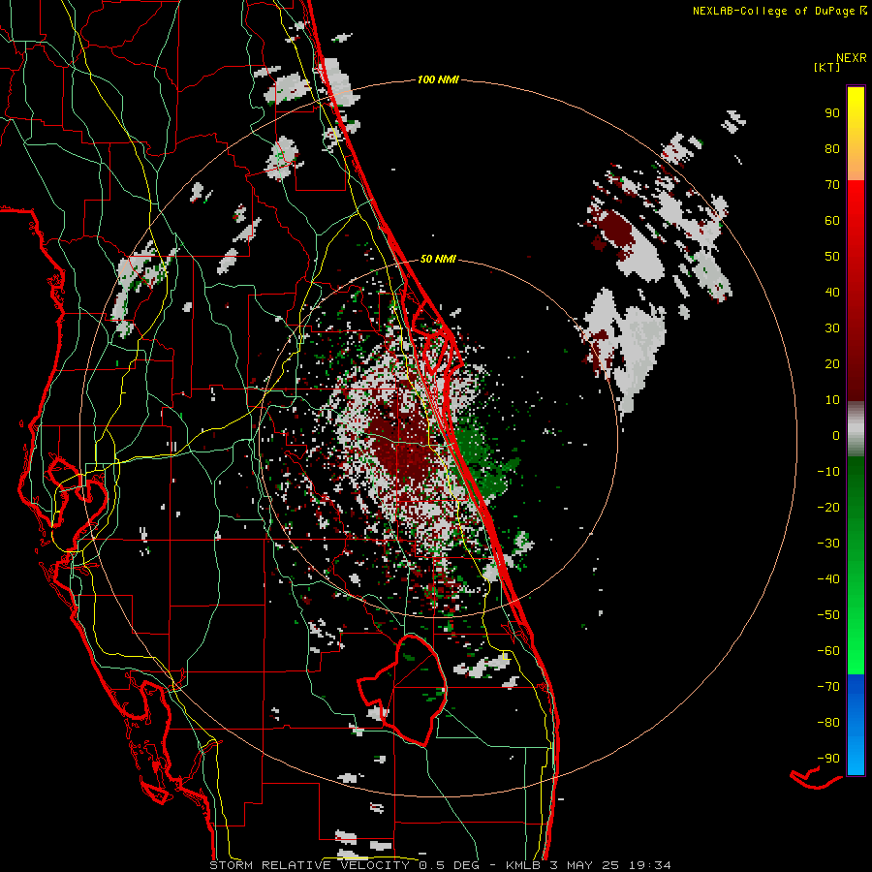Viewport: 872px width, 872px height.
Task: Click the positive 40 scale value
Action: coord(832,293)
